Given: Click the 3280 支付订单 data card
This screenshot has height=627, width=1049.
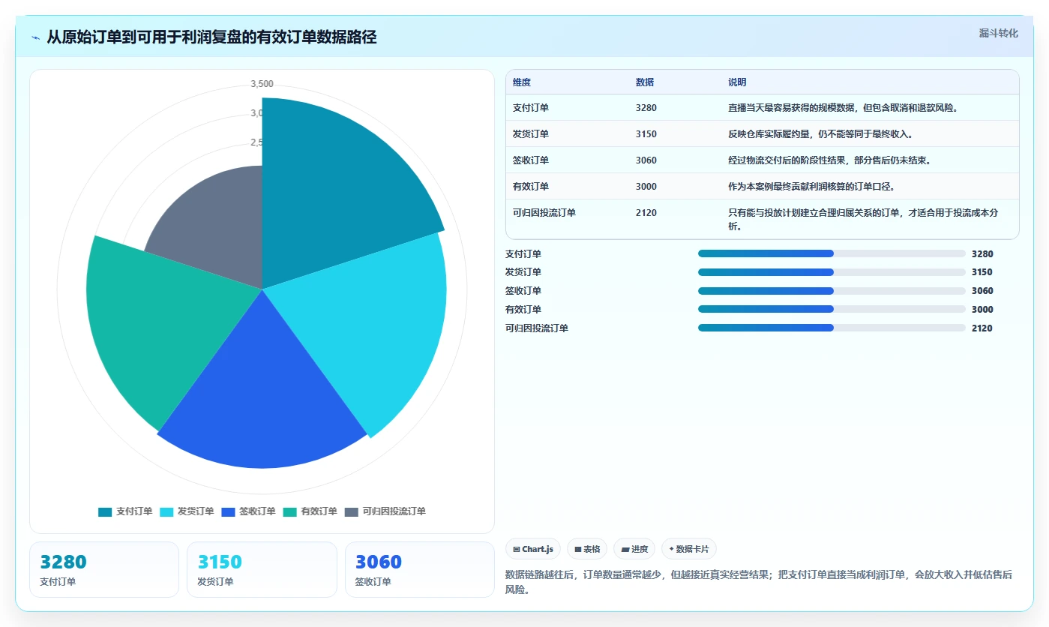Looking at the screenshot, I should coord(104,570).
